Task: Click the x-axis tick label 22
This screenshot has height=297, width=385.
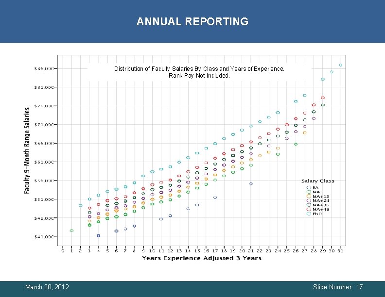Action: [260, 251]
